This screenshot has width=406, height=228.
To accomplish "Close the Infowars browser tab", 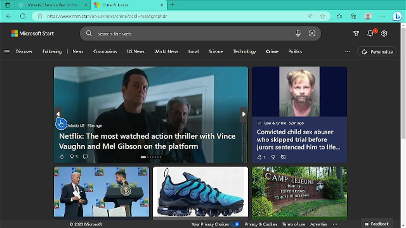I will 86,5.
